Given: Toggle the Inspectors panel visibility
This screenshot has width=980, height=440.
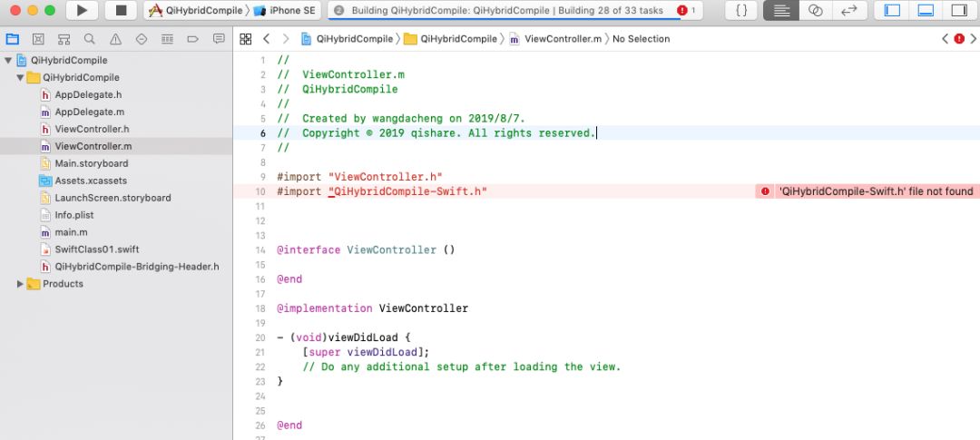Looking at the screenshot, I should (959, 11).
